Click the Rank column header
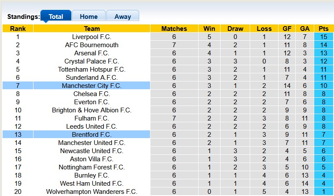 [18, 29]
